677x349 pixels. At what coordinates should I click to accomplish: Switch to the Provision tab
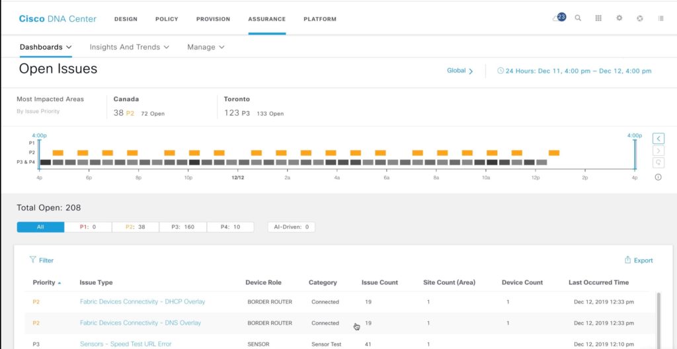[213, 19]
